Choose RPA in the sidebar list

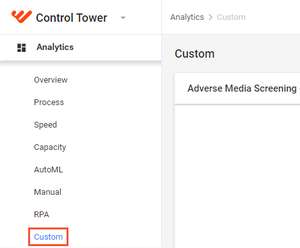pyautogui.click(x=42, y=215)
